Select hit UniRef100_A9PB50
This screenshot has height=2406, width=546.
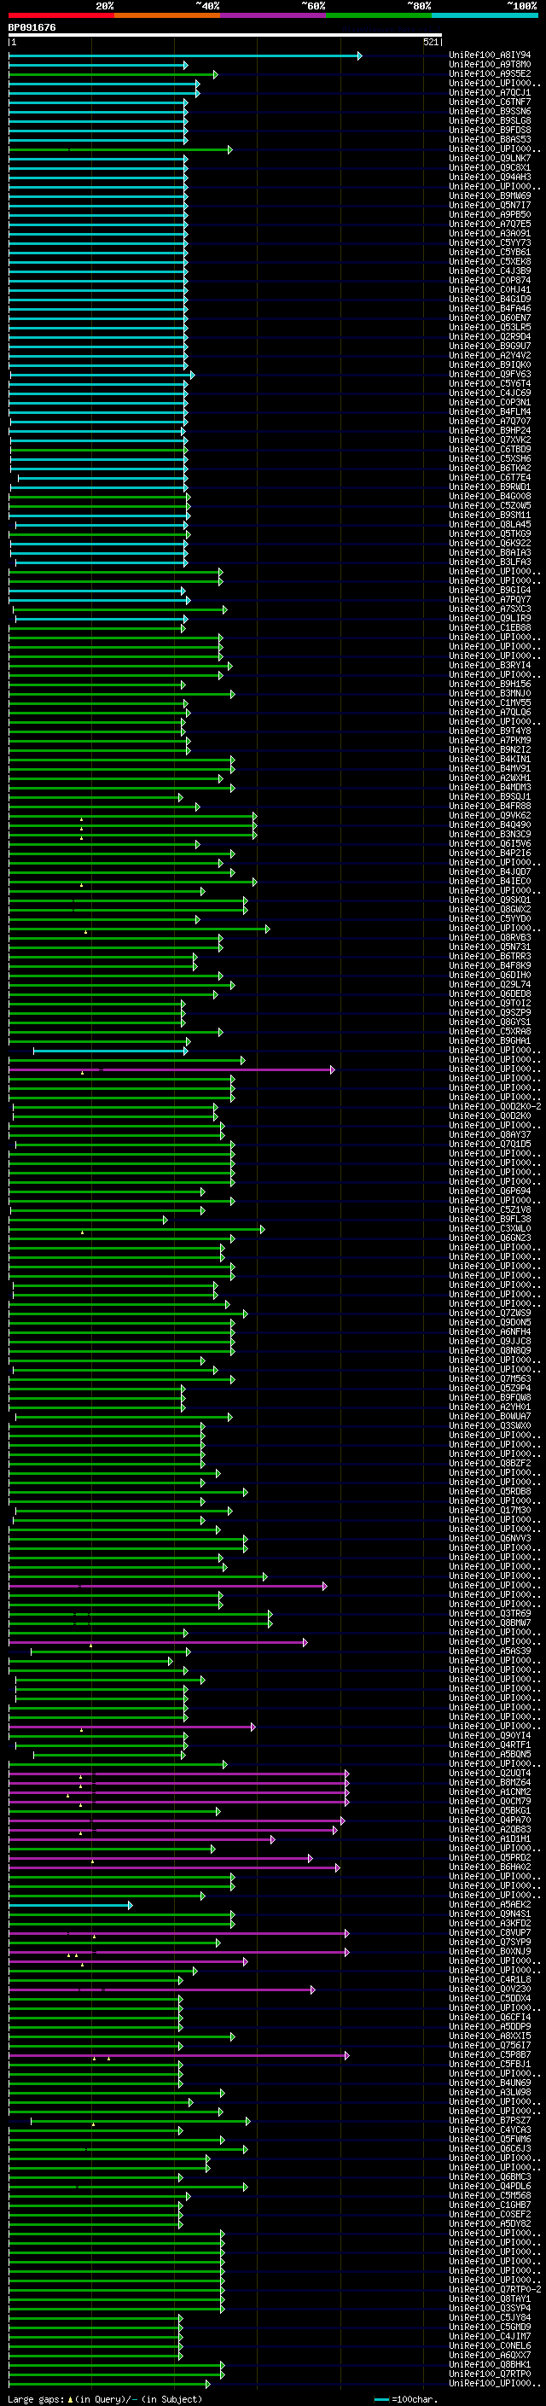coord(489,215)
